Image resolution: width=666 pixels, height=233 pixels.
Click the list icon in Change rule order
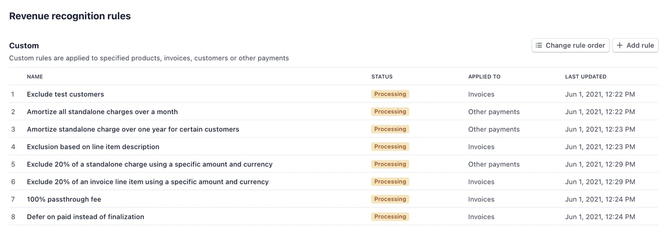pyautogui.click(x=539, y=45)
